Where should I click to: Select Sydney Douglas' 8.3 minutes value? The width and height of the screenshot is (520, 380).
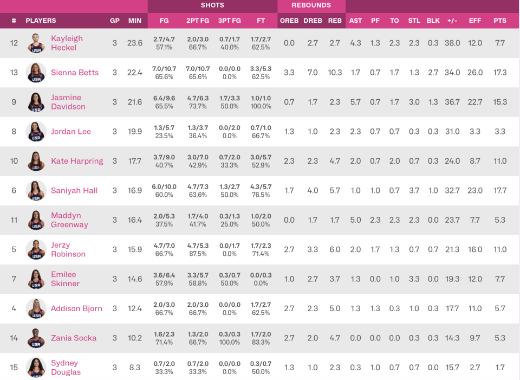point(135,368)
